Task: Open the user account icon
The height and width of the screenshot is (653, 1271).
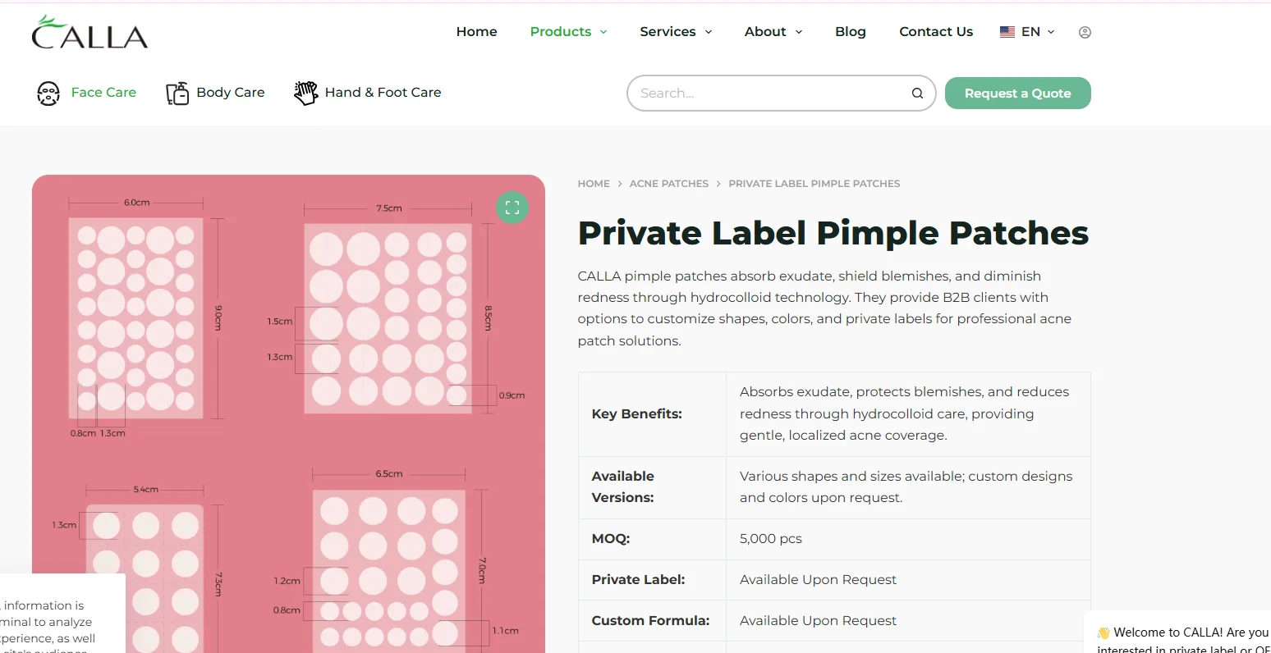Action: click(x=1085, y=32)
